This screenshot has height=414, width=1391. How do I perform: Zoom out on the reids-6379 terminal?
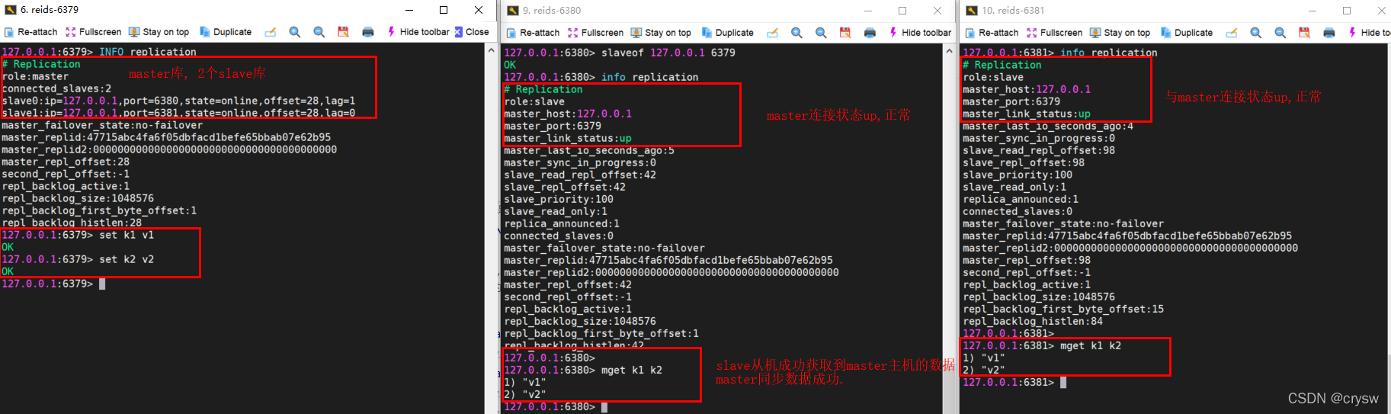click(319, 32)
